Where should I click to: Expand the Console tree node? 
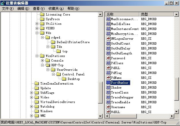point(42,60)
